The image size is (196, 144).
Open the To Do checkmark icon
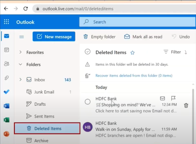pos(6,92)
